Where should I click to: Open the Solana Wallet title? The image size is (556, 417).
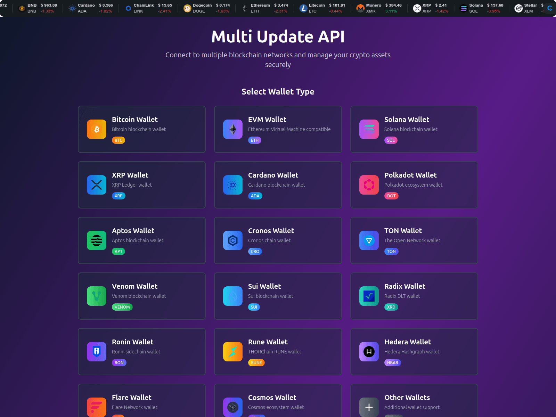coord(407,120)
